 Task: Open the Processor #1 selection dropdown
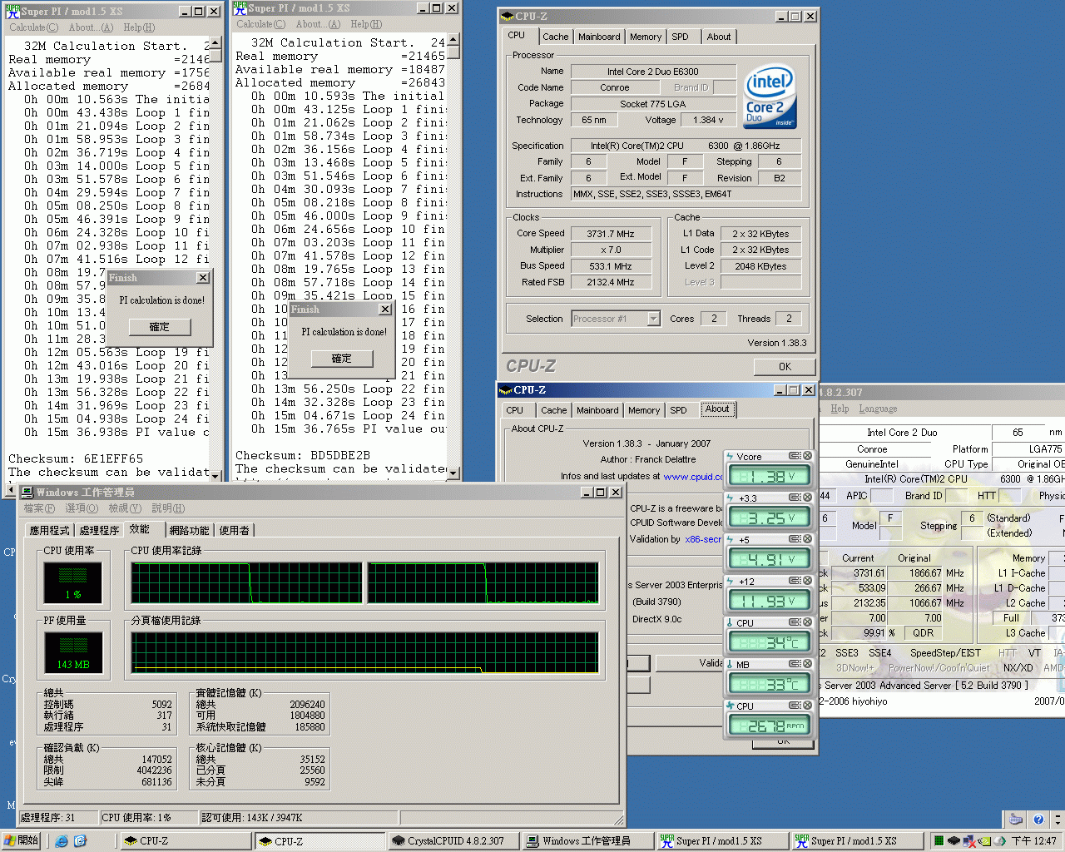653,319
